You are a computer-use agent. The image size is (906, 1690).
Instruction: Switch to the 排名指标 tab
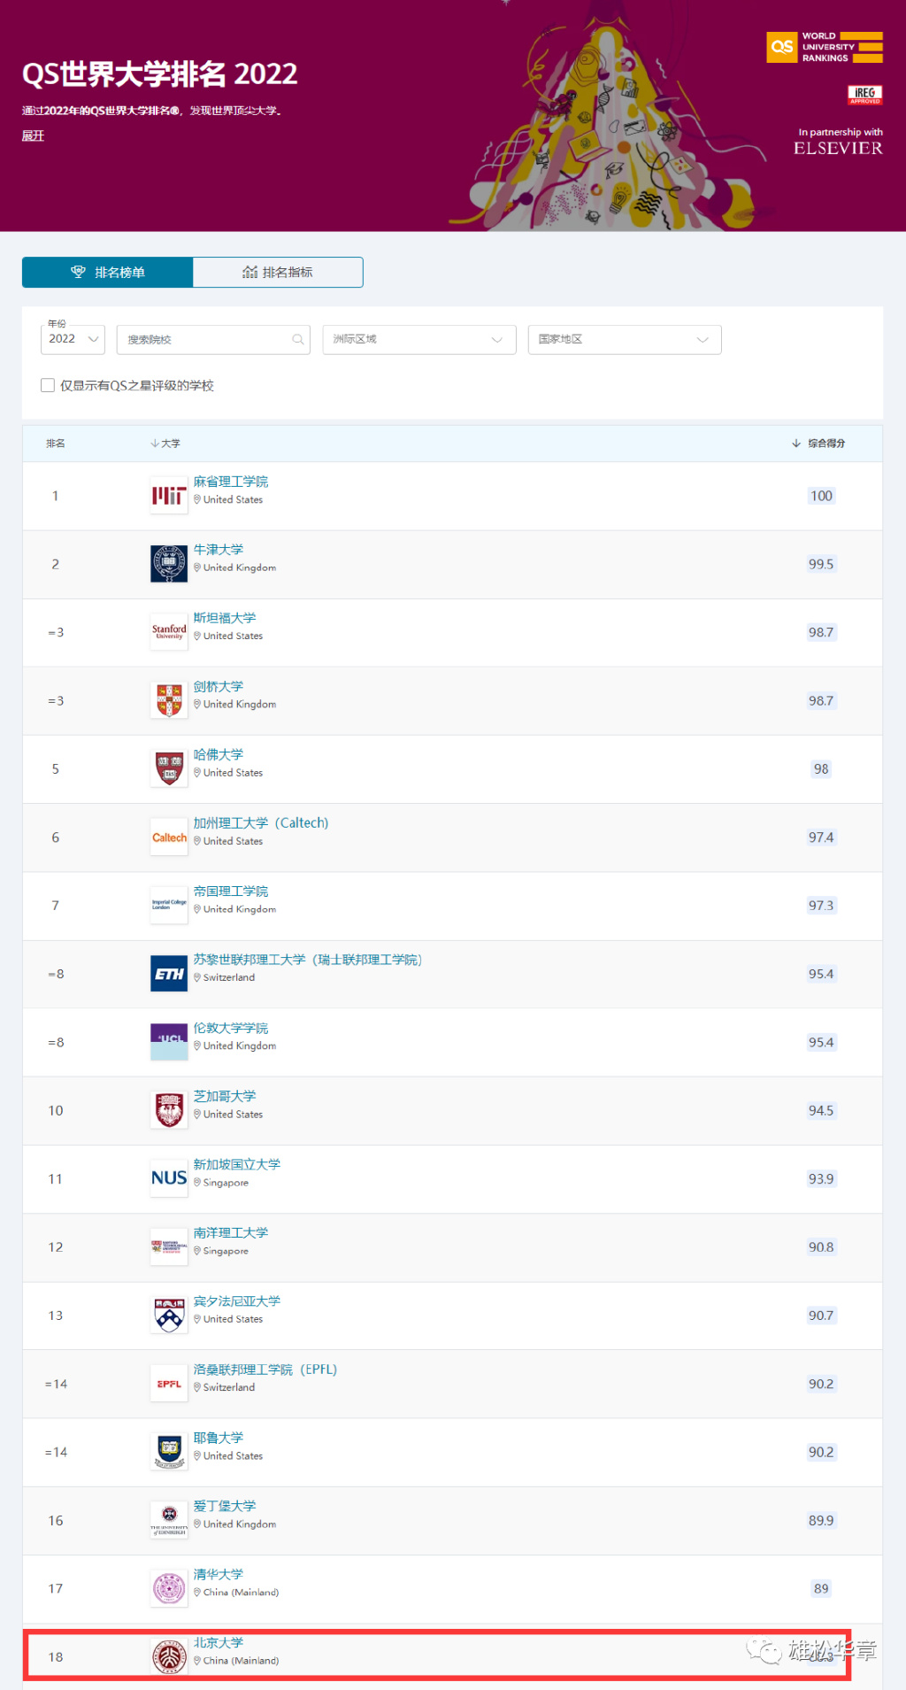[x=277, y=273]
